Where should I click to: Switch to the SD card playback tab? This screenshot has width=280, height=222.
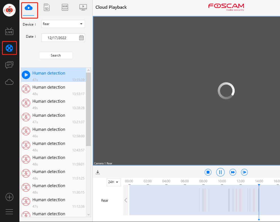click(47, 8)
